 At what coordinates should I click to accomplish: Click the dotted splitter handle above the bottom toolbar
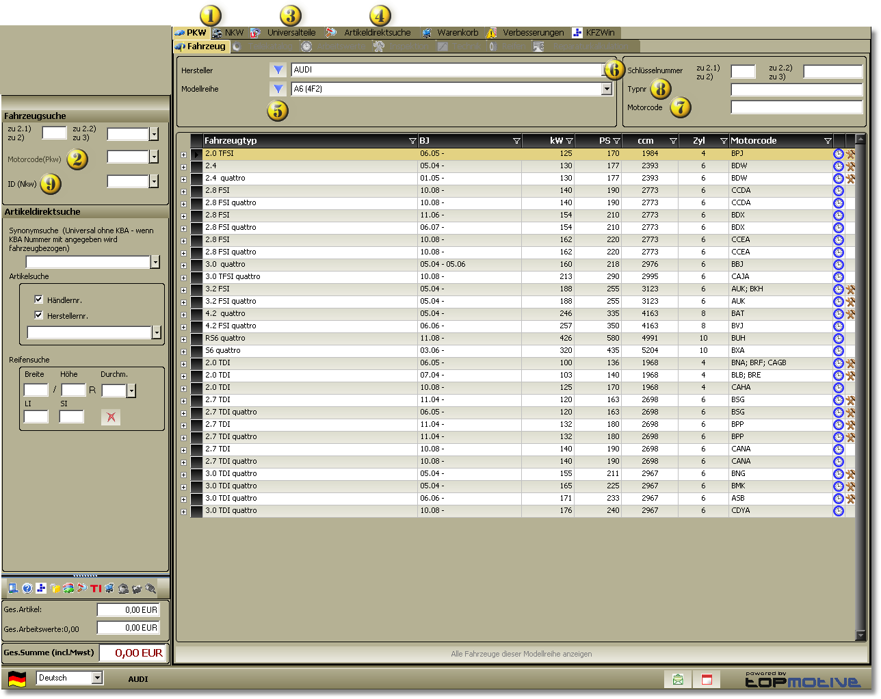[x=86, y=575]
